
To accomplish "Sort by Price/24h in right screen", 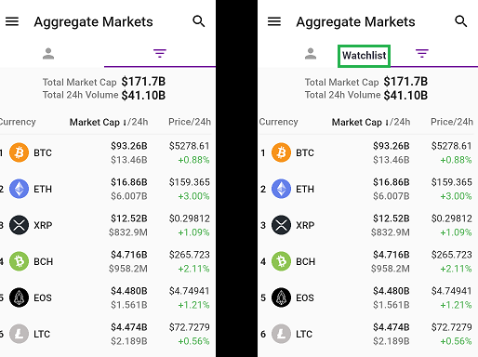I will click(452, 122).
